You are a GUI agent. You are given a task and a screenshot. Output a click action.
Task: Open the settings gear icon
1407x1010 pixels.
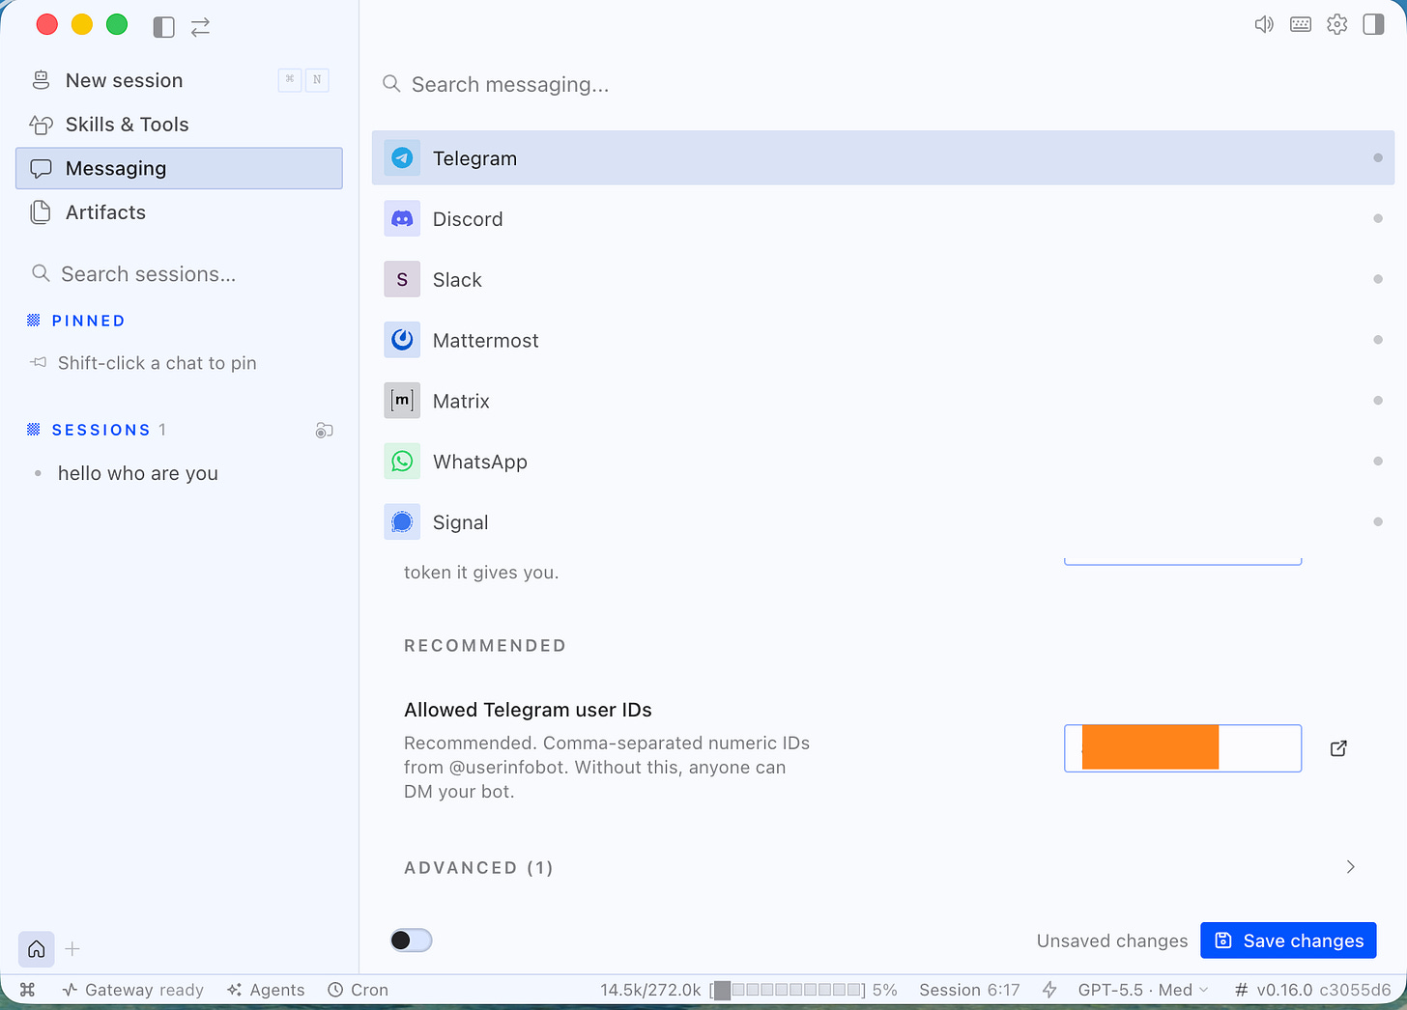click(1337, 24)
